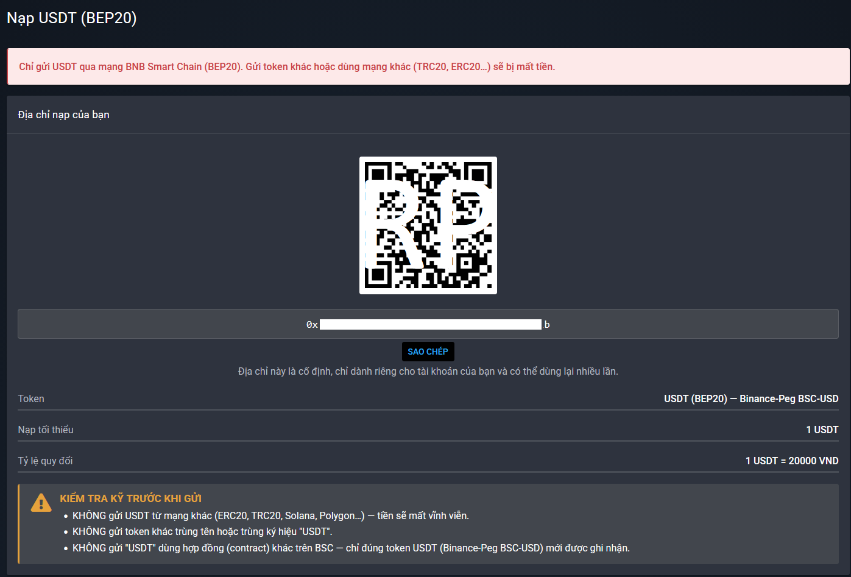Click the "Nạp USDT (BEP20)" page heading

72,18
